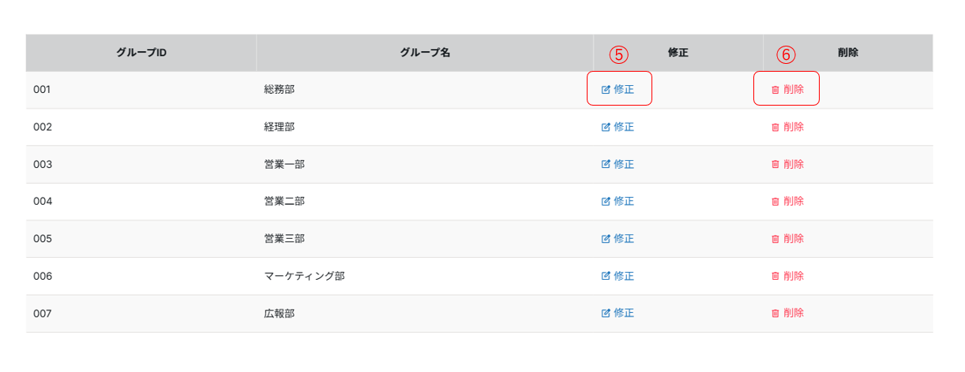Click the 削除 link for マーケティング部

(x=794, y=276)
